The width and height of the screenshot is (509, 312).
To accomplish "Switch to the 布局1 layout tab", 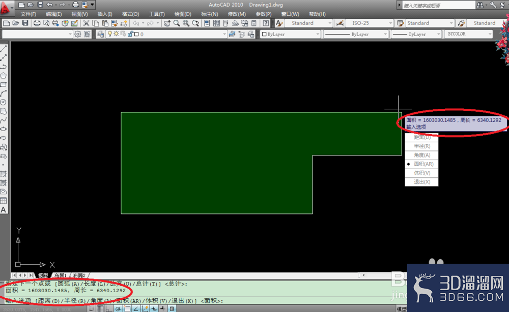I will (60, 275).
